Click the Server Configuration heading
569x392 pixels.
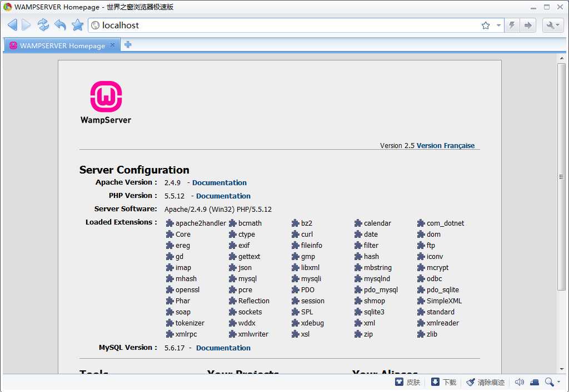(134, 170)
